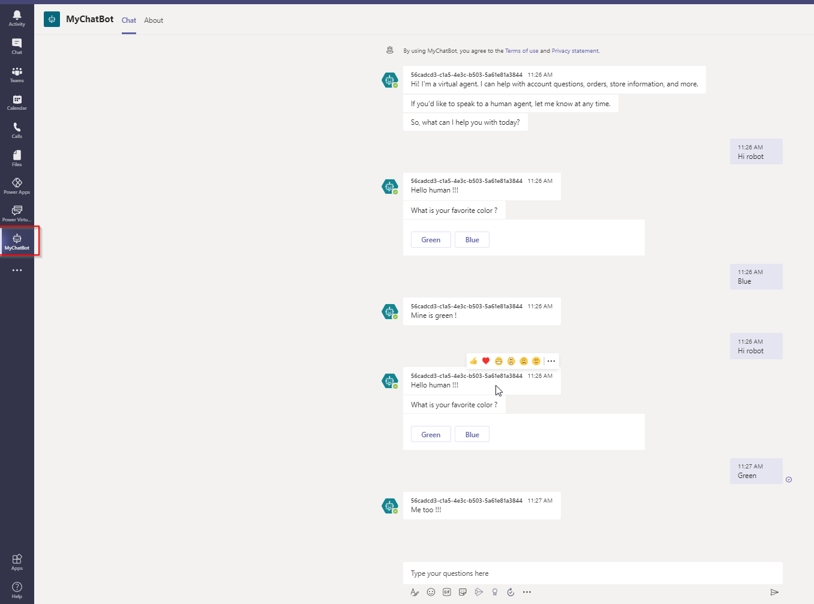
Task: Click the Format text icon
Action: tap(414, 592)
